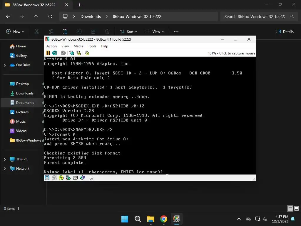Click chevron after PC icon in address bar
This screenshot has width=301, height=226.
pos(74,16)
